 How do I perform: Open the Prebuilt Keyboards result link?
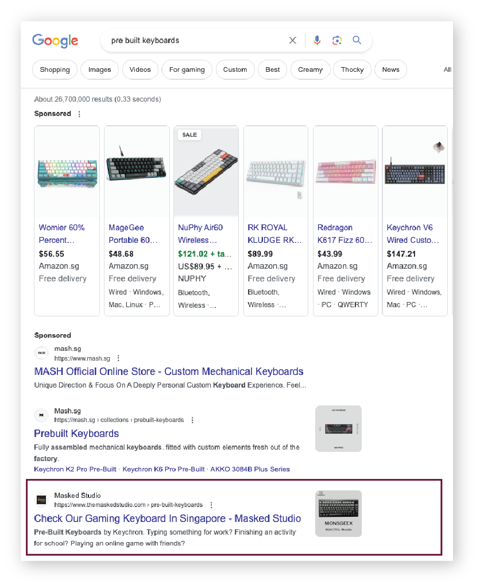pos(76,434)
